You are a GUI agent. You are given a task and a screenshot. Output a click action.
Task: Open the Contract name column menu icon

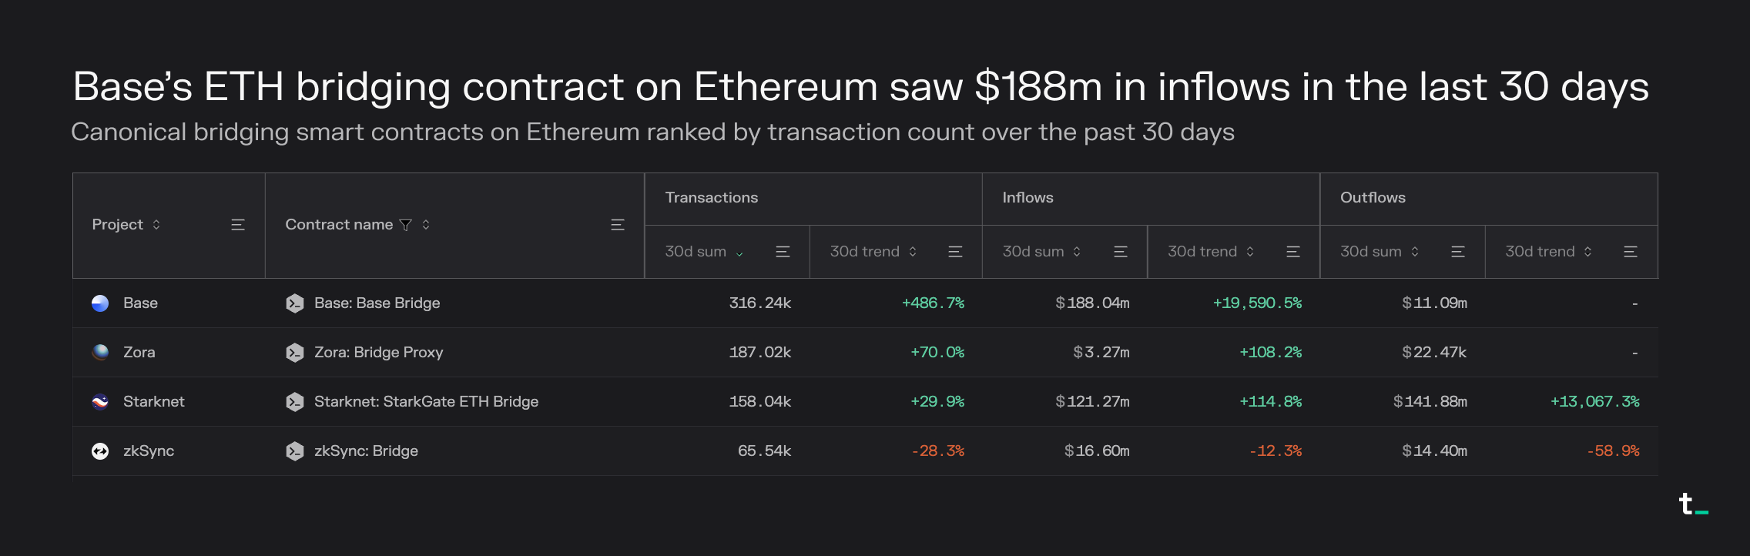coord(617,225)
